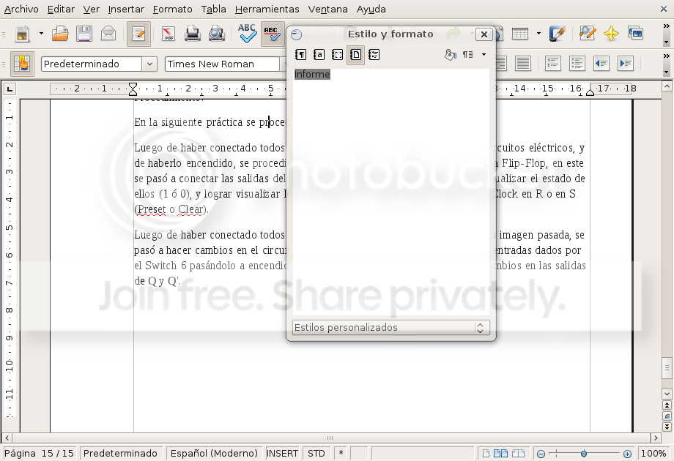Click the zoom slider in status bar
The image size is (674, 461).
point(584,453)
